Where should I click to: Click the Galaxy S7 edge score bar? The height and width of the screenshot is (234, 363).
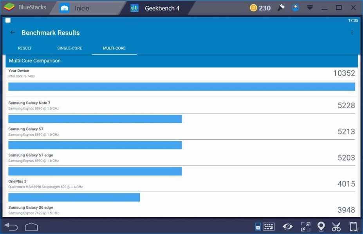95,171
